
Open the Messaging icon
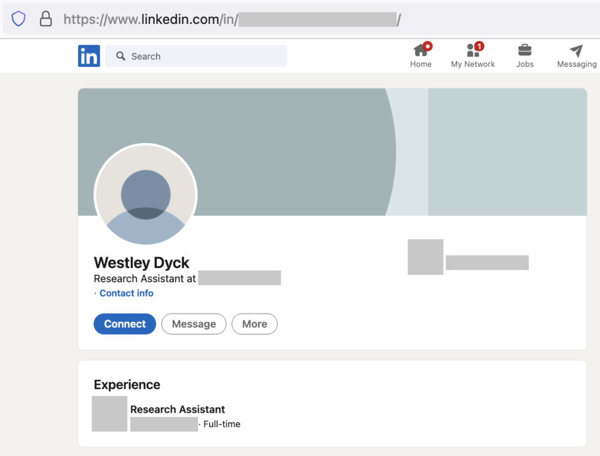[x=576, y=51]
